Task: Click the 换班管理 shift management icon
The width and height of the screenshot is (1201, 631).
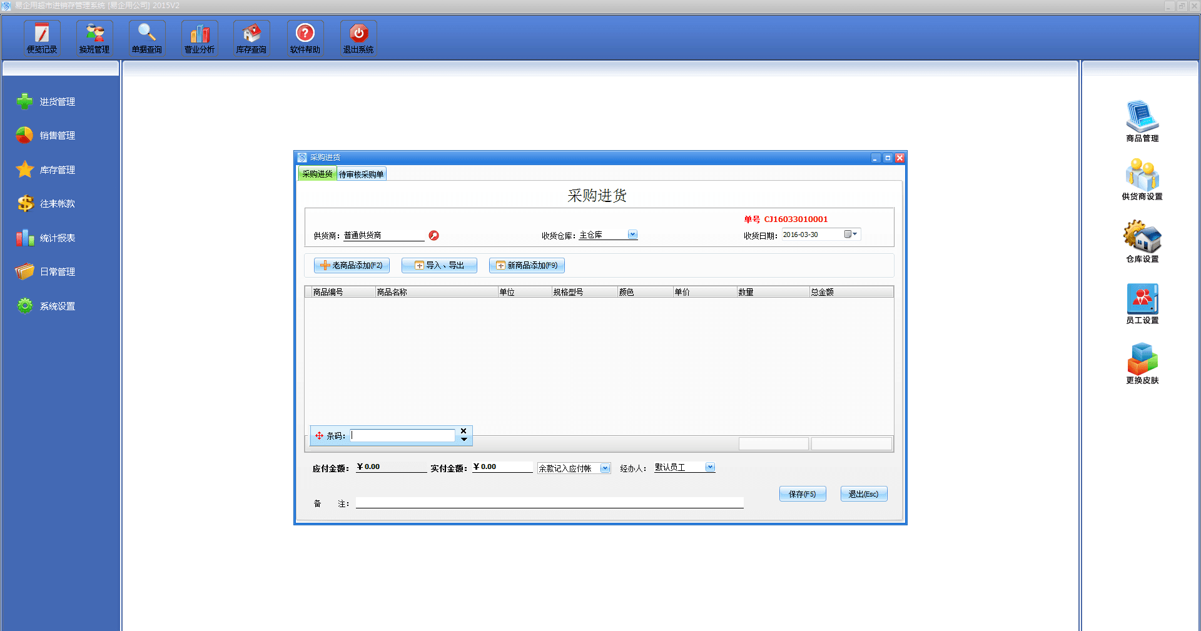Action: pos(94,38)
